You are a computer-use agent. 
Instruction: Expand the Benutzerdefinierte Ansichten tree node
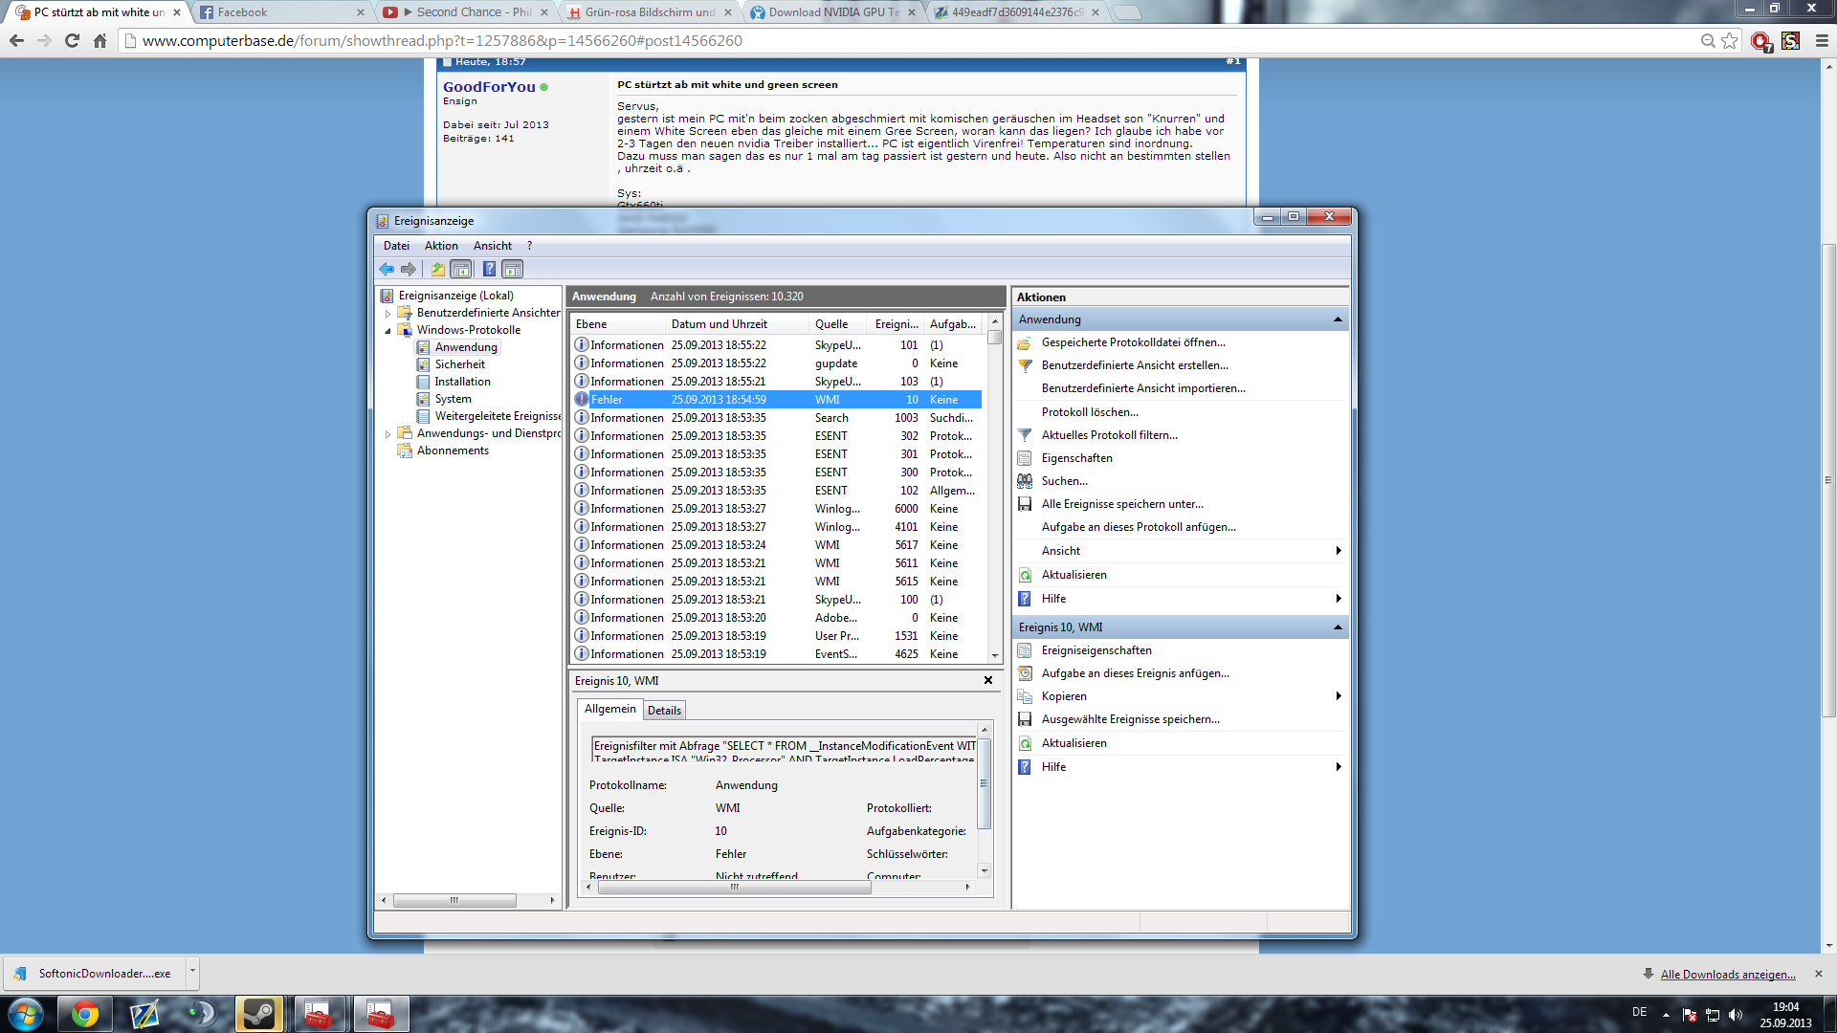pos(387,314)
